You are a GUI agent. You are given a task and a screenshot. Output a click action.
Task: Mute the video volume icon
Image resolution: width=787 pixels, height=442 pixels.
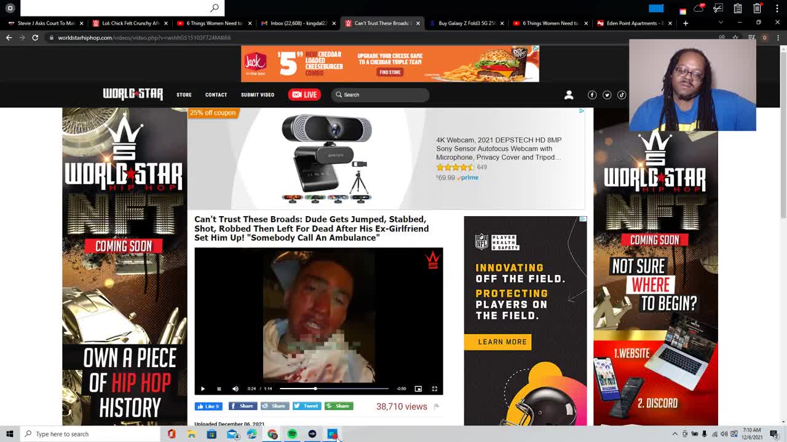(x=235, y=389)
